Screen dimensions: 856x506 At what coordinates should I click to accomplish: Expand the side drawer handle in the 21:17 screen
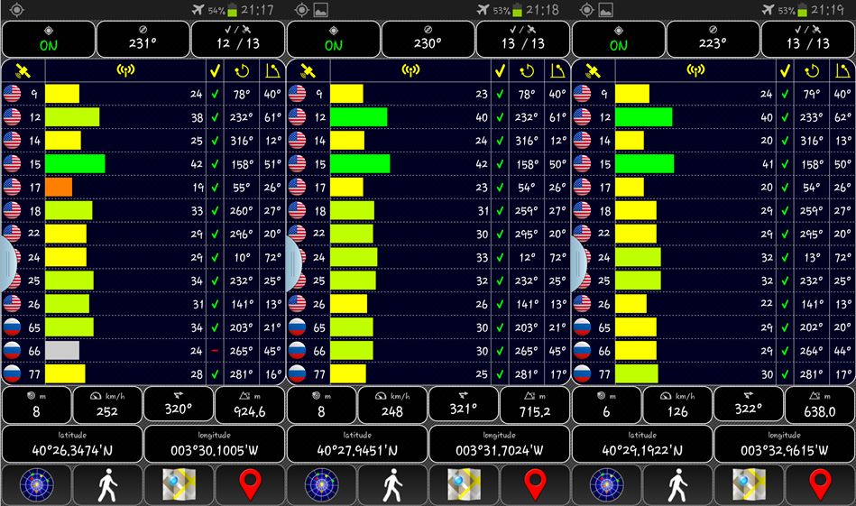click(x=7, y=262)
